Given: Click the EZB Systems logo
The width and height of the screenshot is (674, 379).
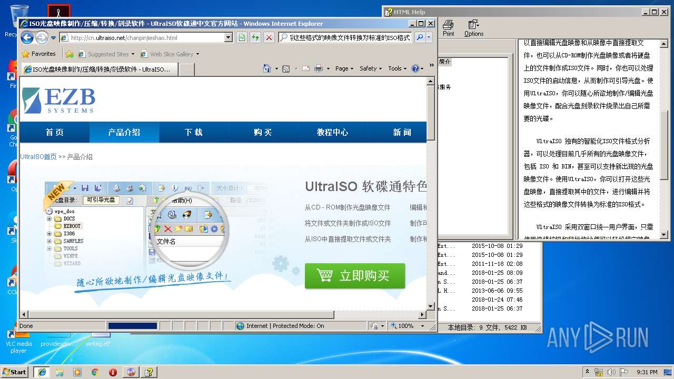Looking at the screenshot, I should [58, 100].
